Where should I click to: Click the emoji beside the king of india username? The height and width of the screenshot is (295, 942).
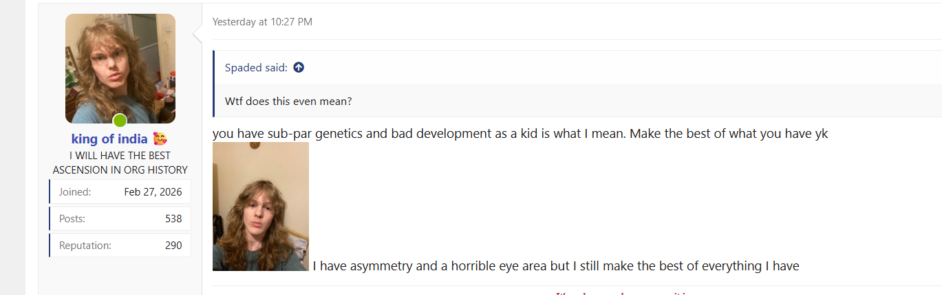(160, 139)
